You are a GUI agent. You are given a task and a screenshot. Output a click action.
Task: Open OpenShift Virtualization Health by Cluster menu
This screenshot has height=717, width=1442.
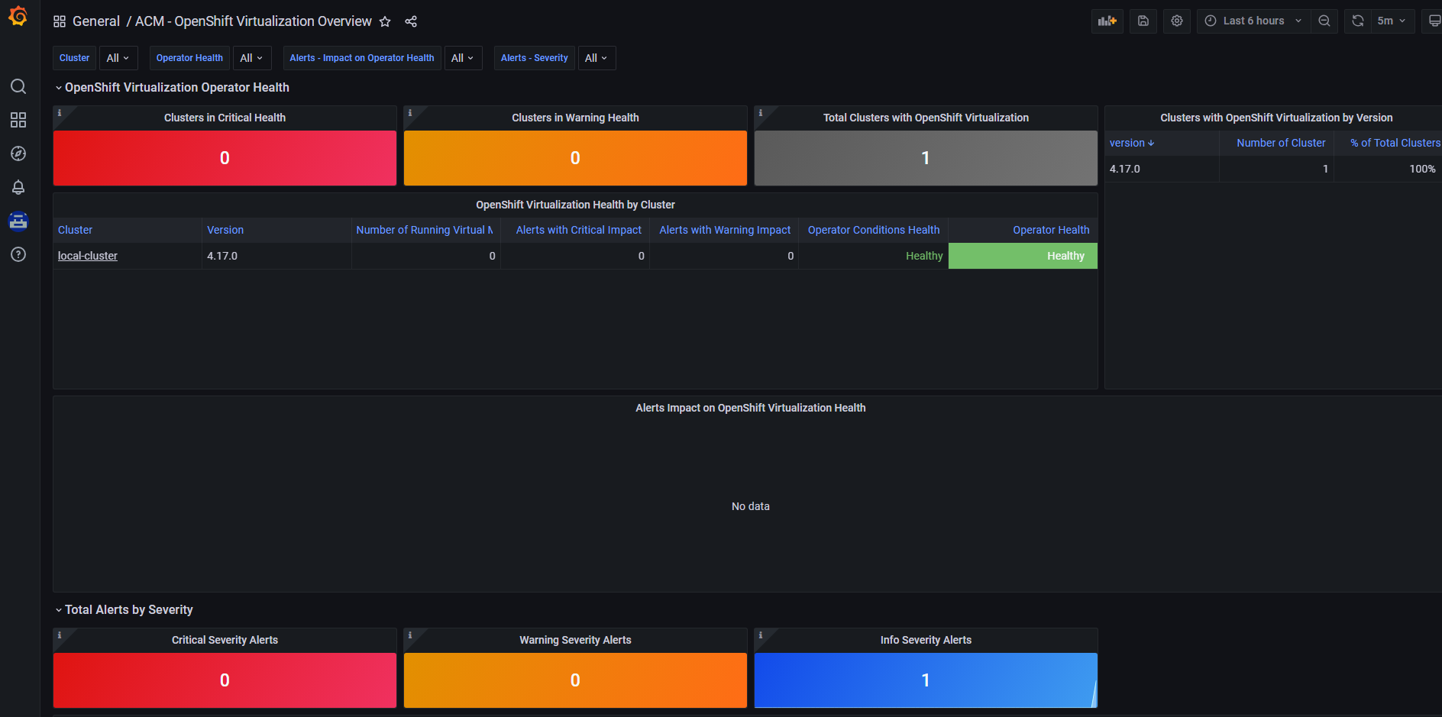(575, 205)
